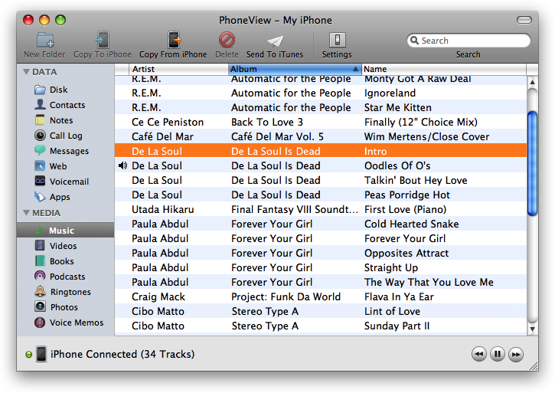
Task: Click the next track button
Action: click(516, 354)
